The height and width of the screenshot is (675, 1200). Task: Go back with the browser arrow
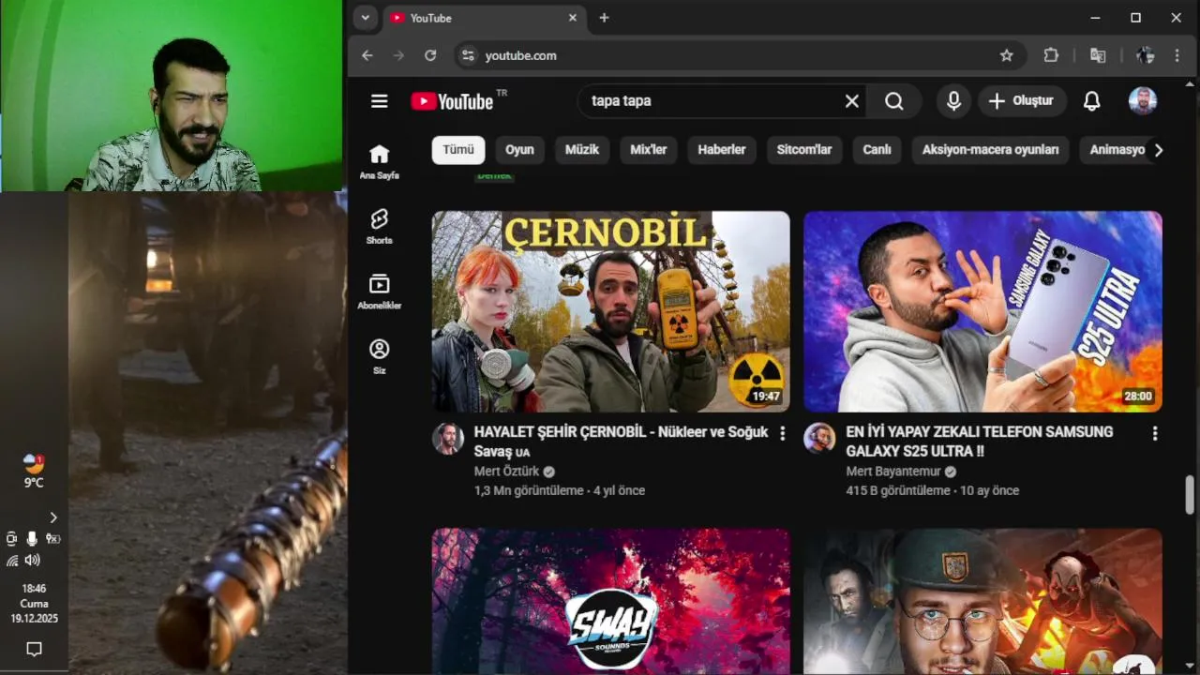tap(367, 55)
